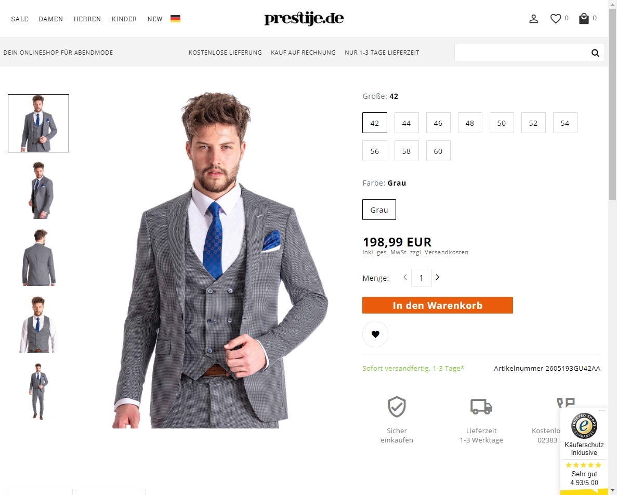Click the search magnifier icon
The width and height of the screenshot is (617, 495).
pyautogui.click(x=595, y=53)
